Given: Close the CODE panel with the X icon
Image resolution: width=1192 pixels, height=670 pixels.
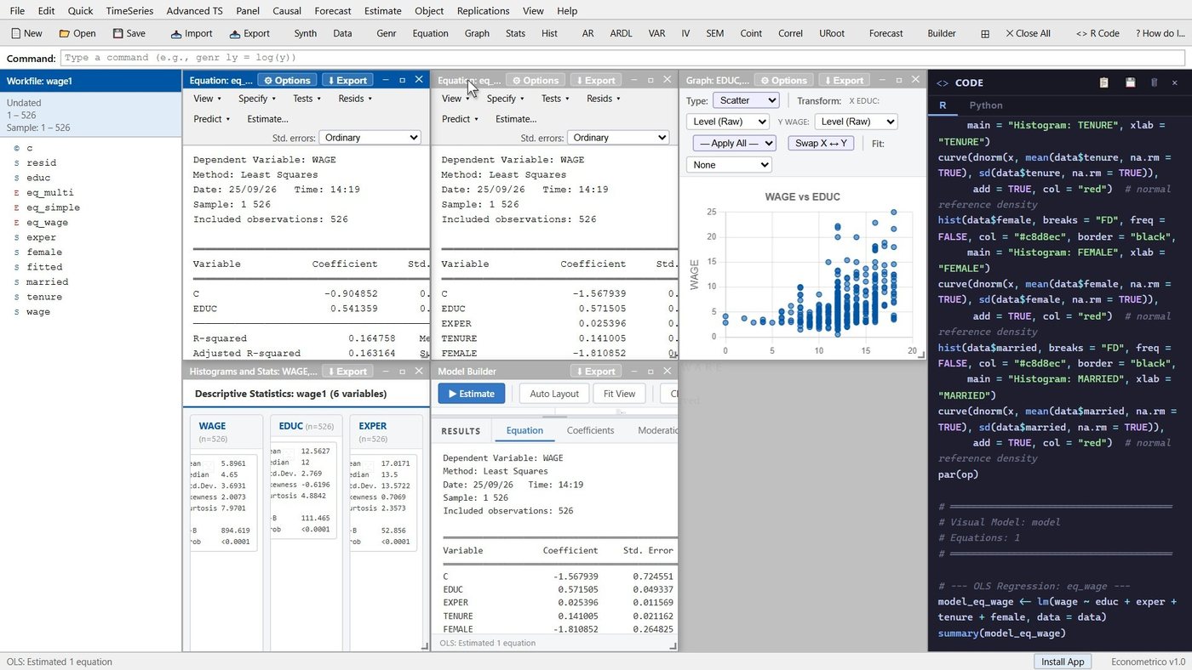Looking at the screenshot, I should coord(1175,82).
